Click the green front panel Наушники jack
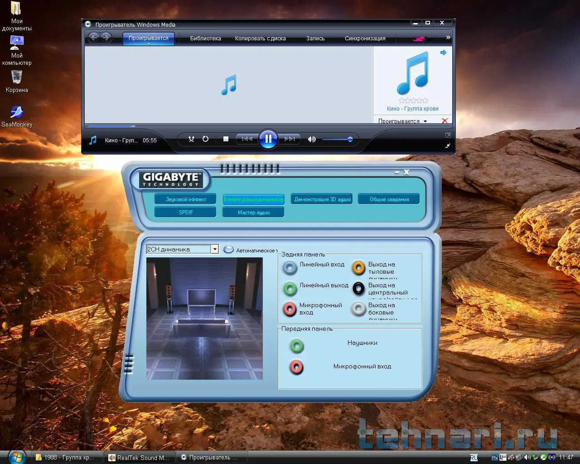580x464 pixels. [x=297, y=346]
